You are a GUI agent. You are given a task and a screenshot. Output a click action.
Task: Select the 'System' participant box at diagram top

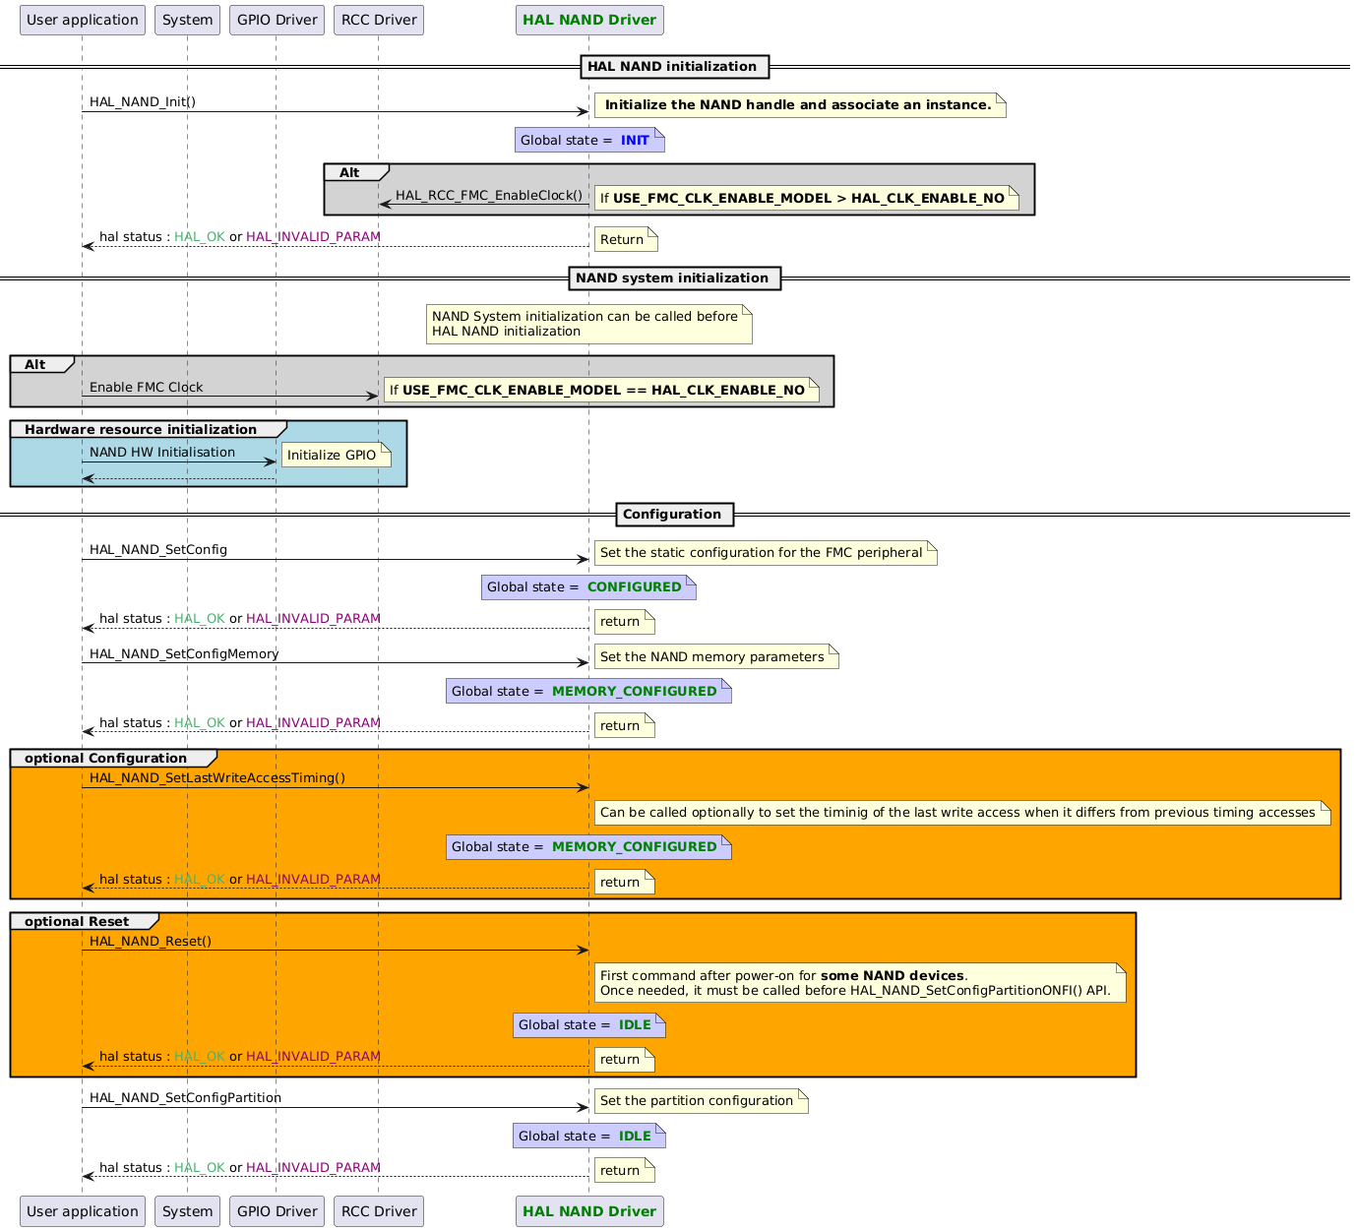coord(188,20)
